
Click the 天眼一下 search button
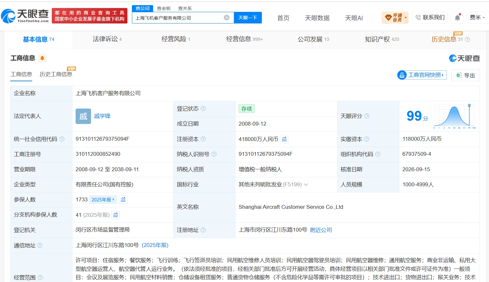(248, 18)
